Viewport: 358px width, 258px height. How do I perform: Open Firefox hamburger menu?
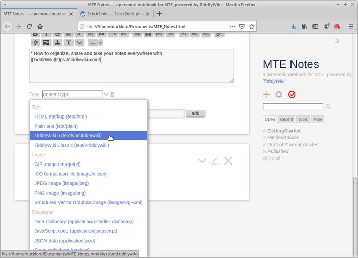coord(351,27)
